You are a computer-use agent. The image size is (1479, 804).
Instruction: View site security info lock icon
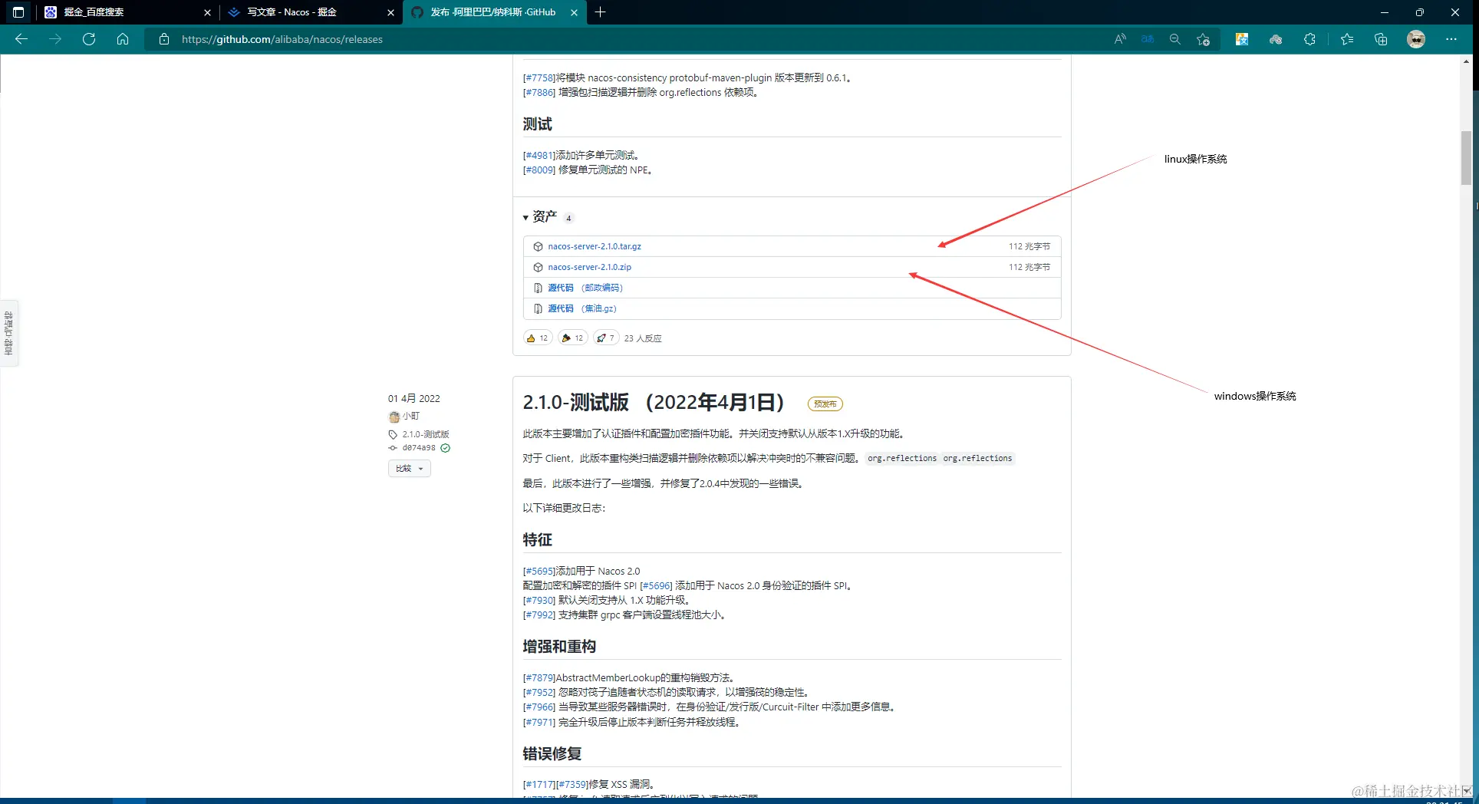(x=163, y=39)
